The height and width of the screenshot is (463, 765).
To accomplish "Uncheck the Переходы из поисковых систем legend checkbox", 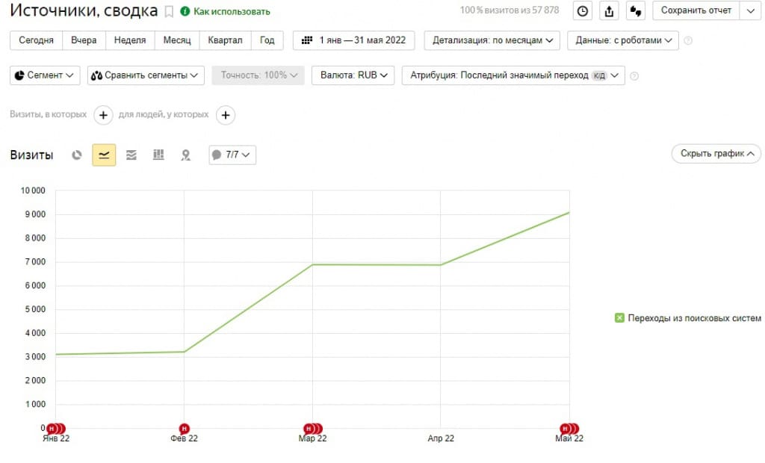I will coord(619,318).
